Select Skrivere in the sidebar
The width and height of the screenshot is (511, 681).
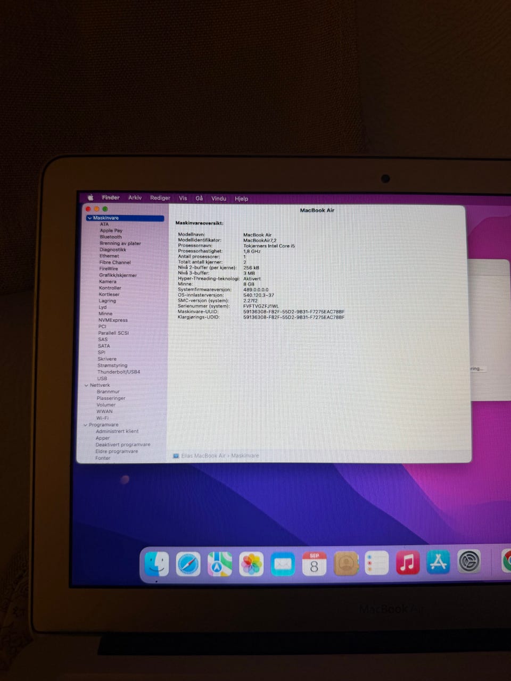107,359
